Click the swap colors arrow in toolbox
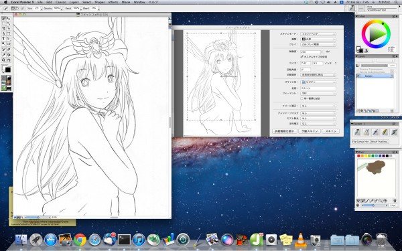Viewport: 402px width, 251px height. click(3, 72)
